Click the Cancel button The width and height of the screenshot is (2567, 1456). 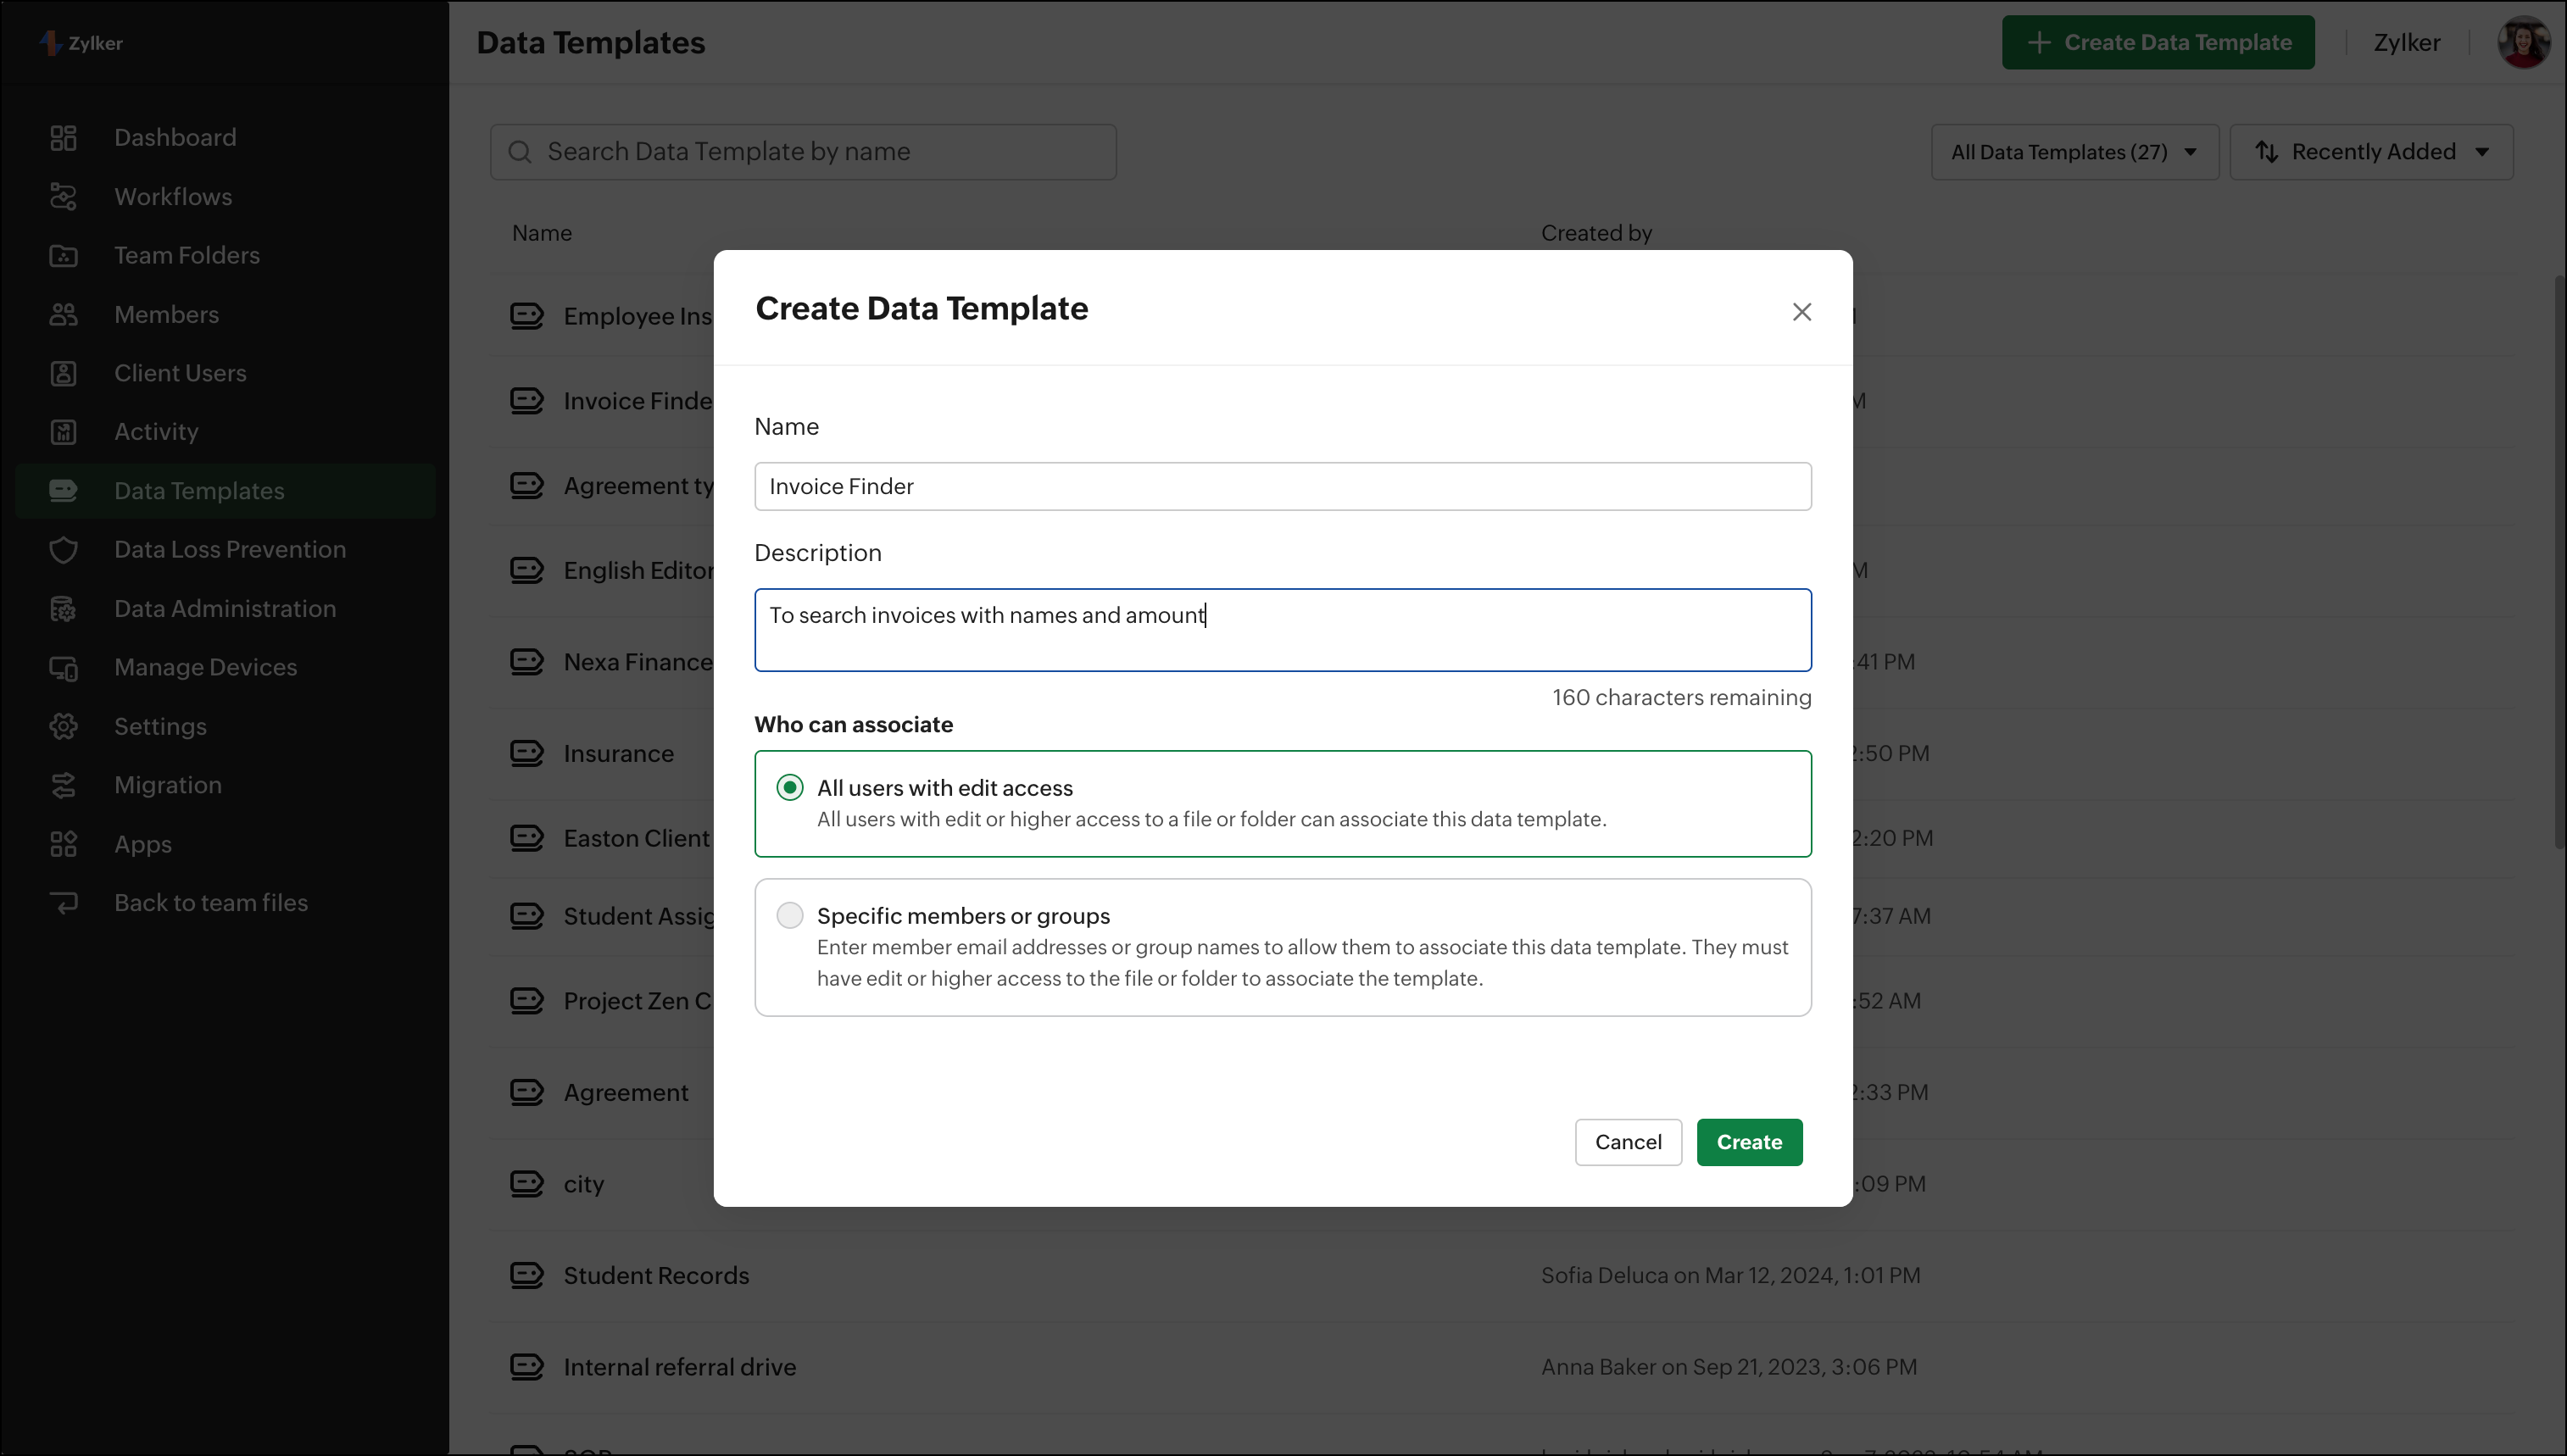tap(1627, 1142)
